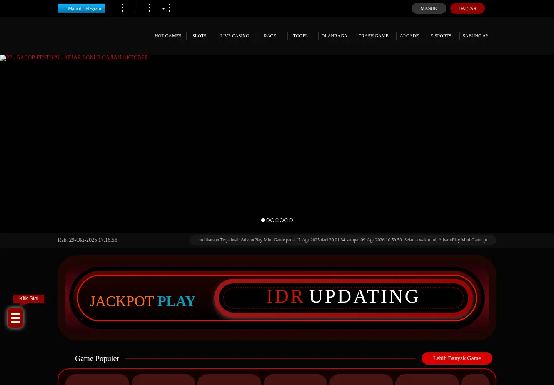
Task: Select LIVE CASINO menu item
Action: click(235, 36)
